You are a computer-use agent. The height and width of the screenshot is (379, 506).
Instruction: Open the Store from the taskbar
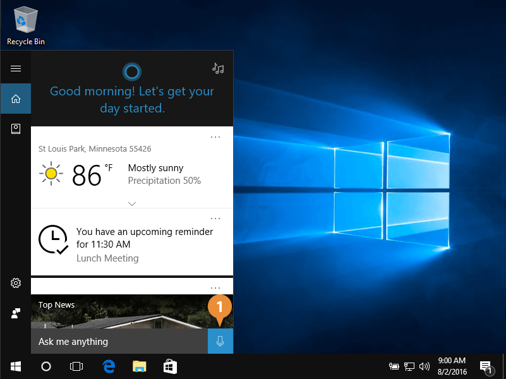point(170,366)
